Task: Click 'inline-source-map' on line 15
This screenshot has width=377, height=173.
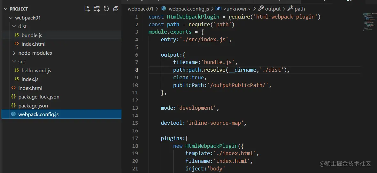Action: click(x=215, y=123)
